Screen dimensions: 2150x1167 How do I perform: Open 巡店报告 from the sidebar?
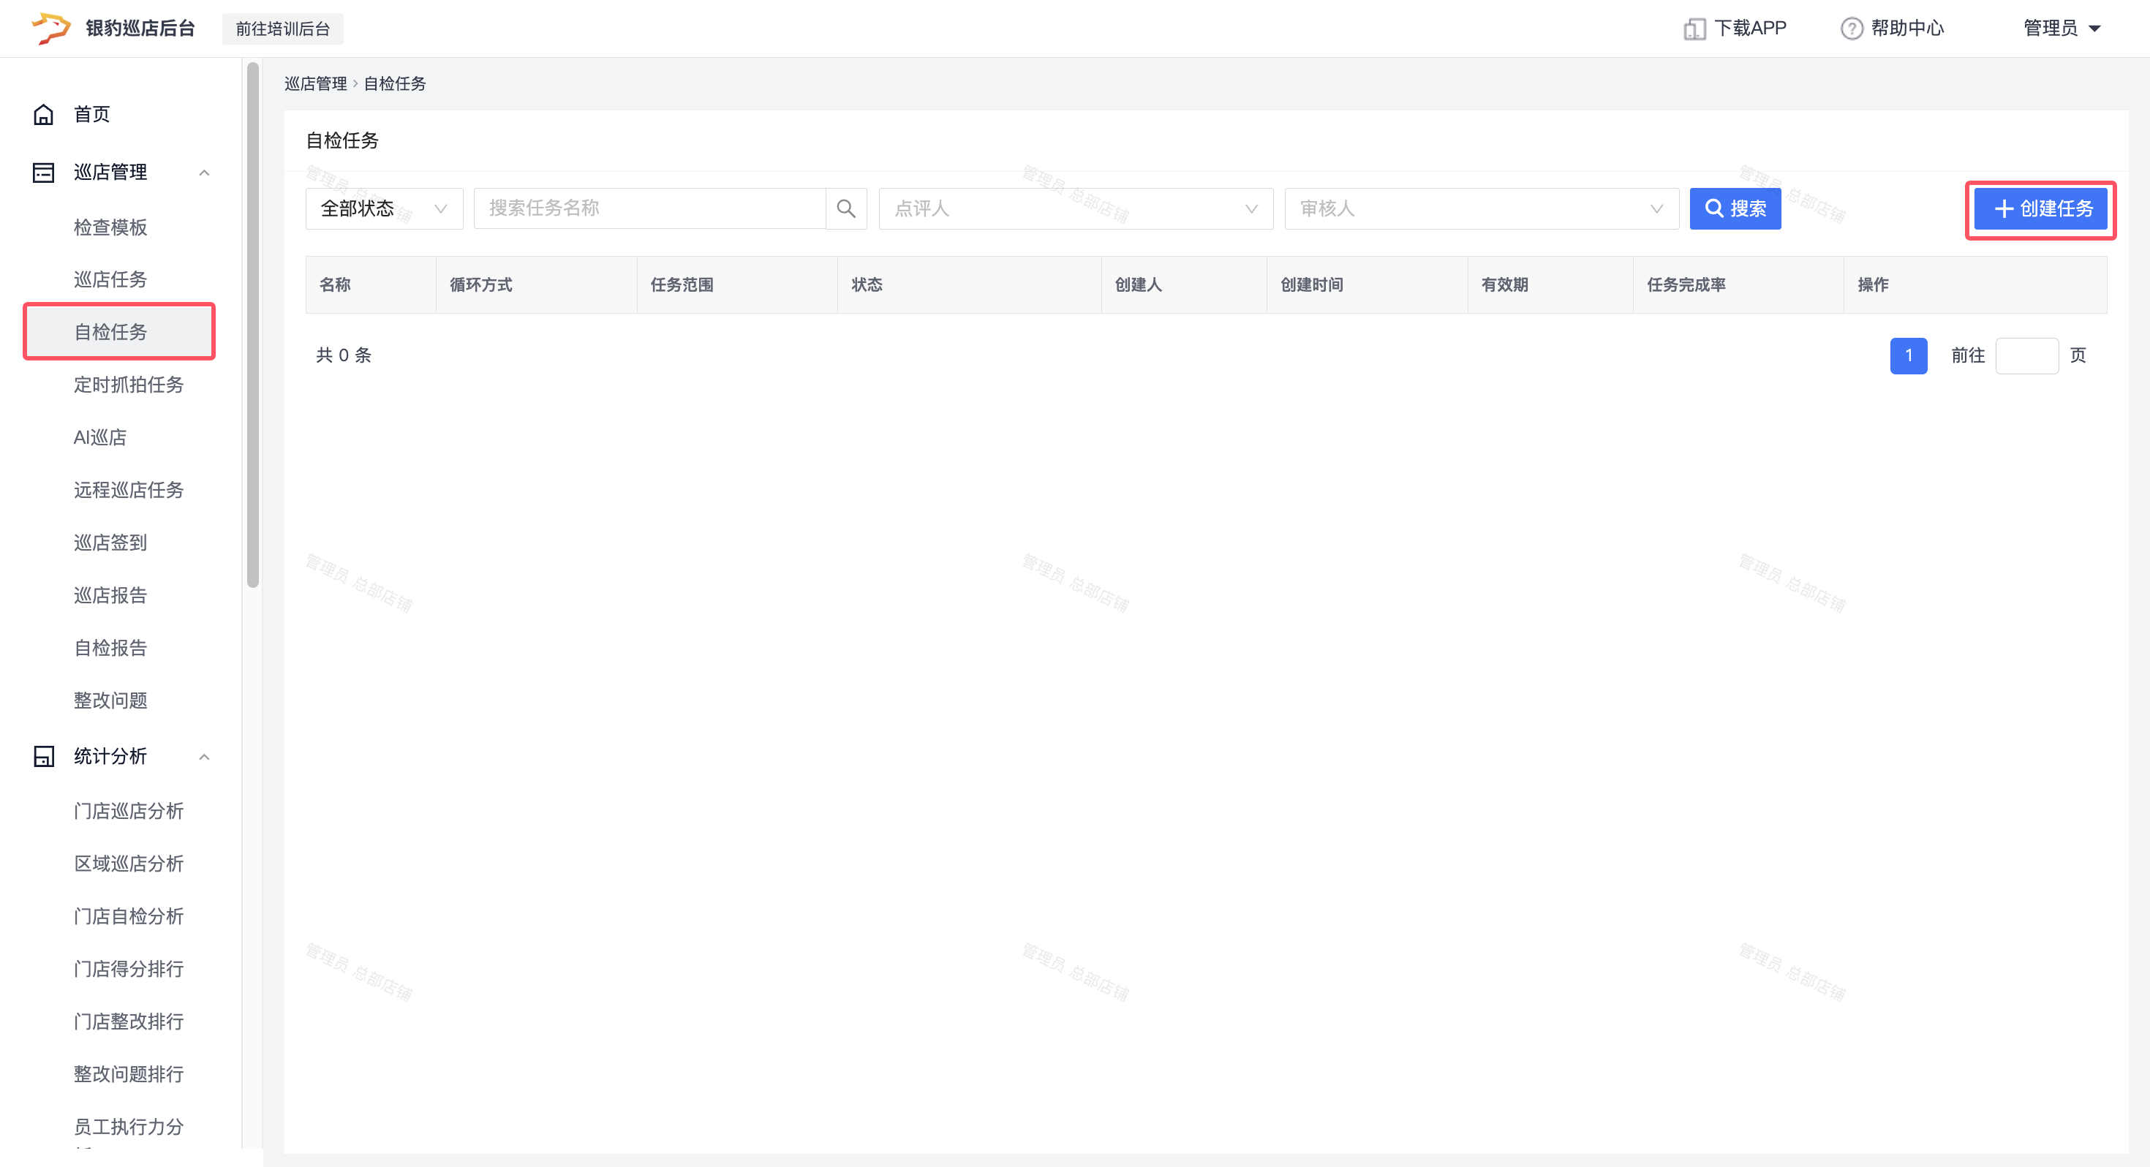pyautogui.click(x=110, y=595)
